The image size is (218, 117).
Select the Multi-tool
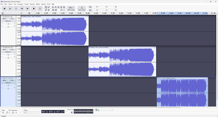[49, 10]
